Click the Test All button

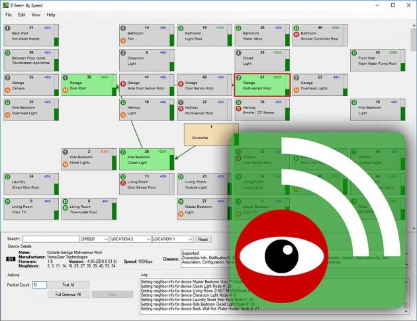point(68,285)
